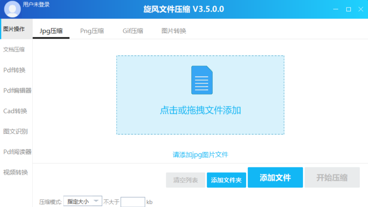Click the 添加文件 button
The height and width of the screenshot is (207, 368).
[275, 177]
